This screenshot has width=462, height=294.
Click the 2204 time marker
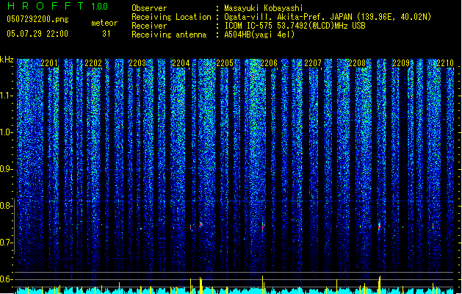click(181, 63)
